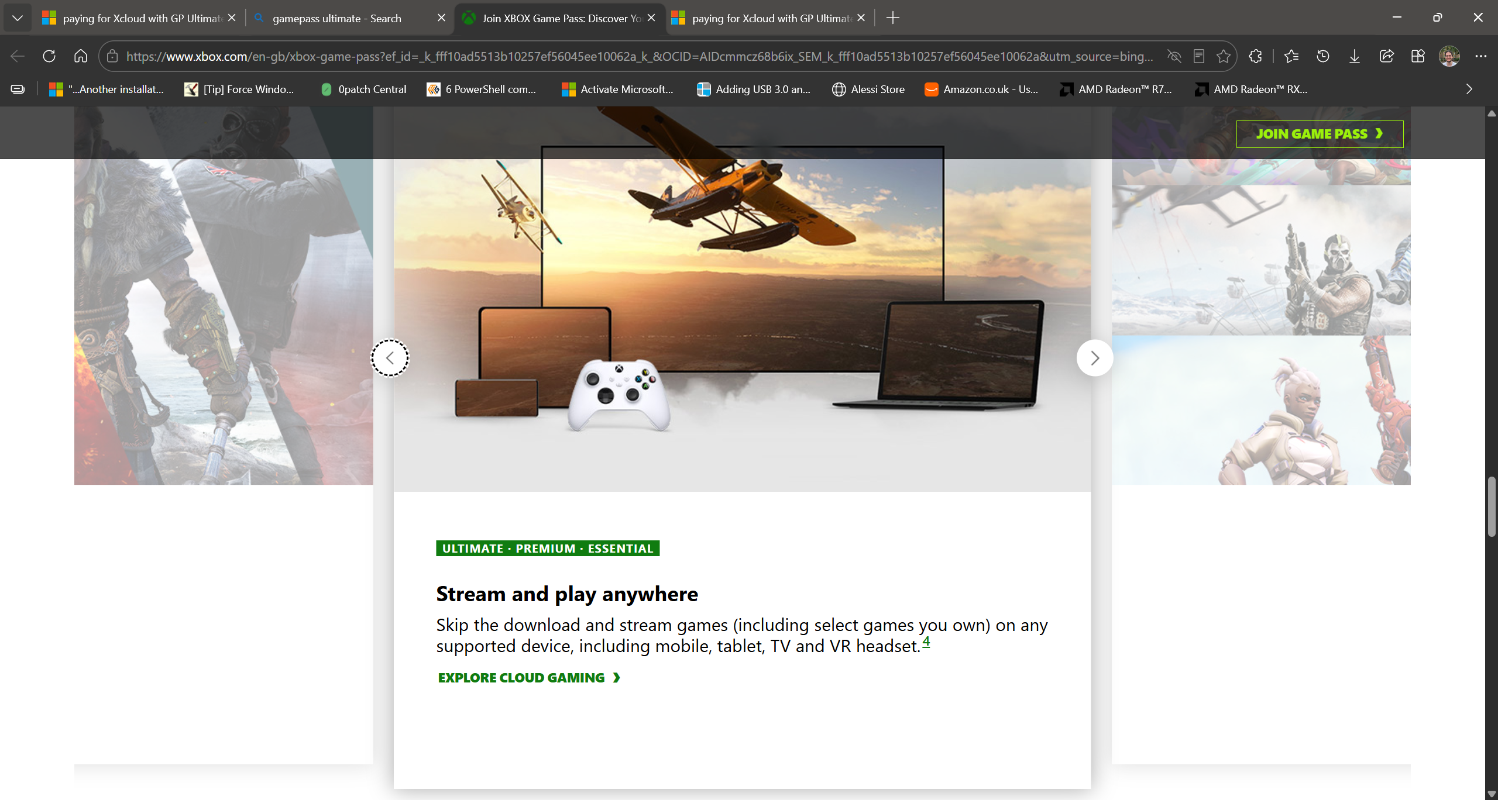Open the Another installat... bookmark
The image size is (1498, 800).
pos(106,89)
